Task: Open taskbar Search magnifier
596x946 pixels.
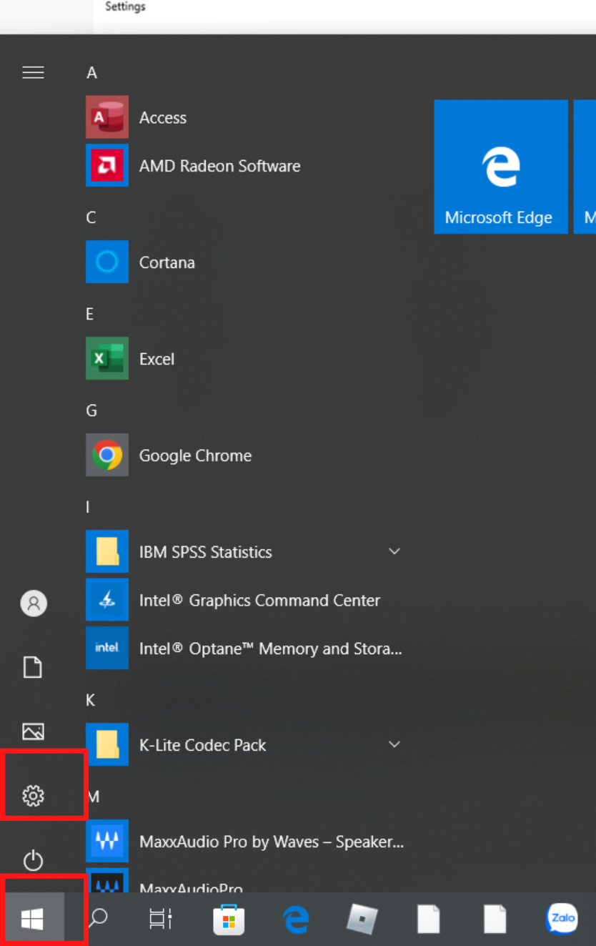Action: point(98,918)
